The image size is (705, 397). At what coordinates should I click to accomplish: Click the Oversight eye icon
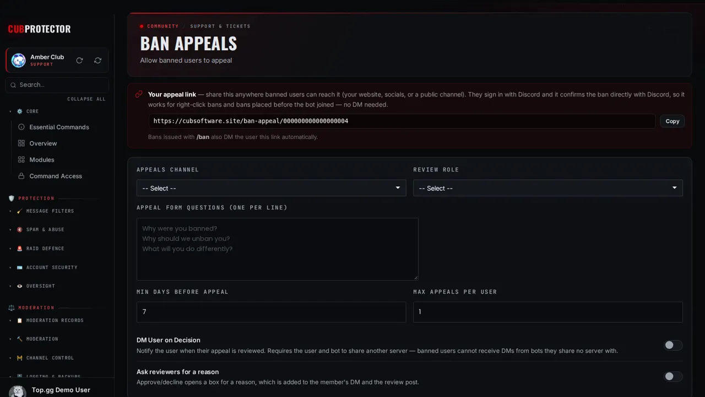[20, 286]
